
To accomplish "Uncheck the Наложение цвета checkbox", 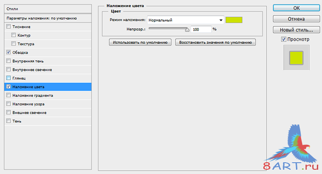I will (x=9, y=87).
